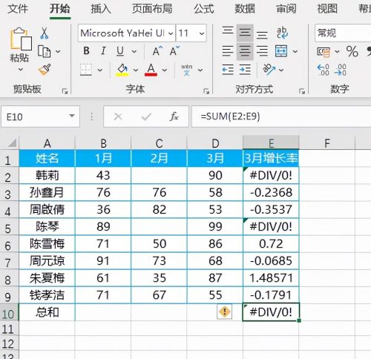Open the 公式 ribbon tab
This screenshot has height=359, width=371.
click(x=203, y=9)
